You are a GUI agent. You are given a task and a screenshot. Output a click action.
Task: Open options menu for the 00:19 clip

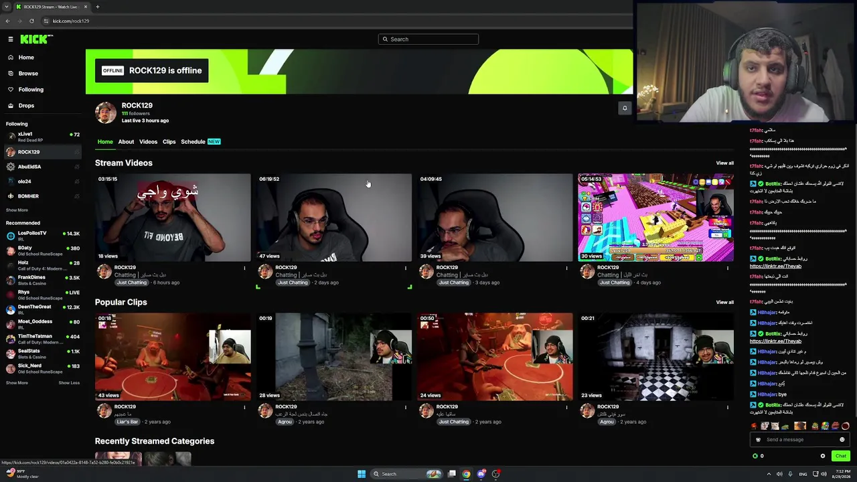click(405, 408)
